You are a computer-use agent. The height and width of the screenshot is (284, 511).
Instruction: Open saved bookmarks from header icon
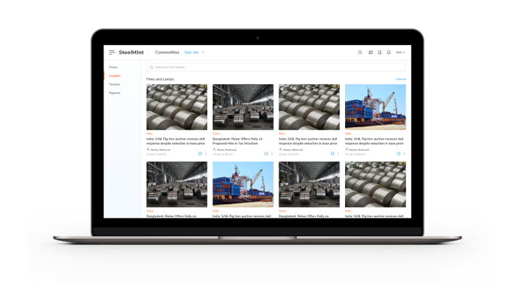(x=380, y=52)
